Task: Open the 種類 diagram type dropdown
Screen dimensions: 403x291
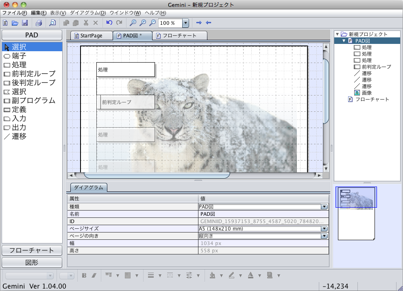Action: [324, 207]
